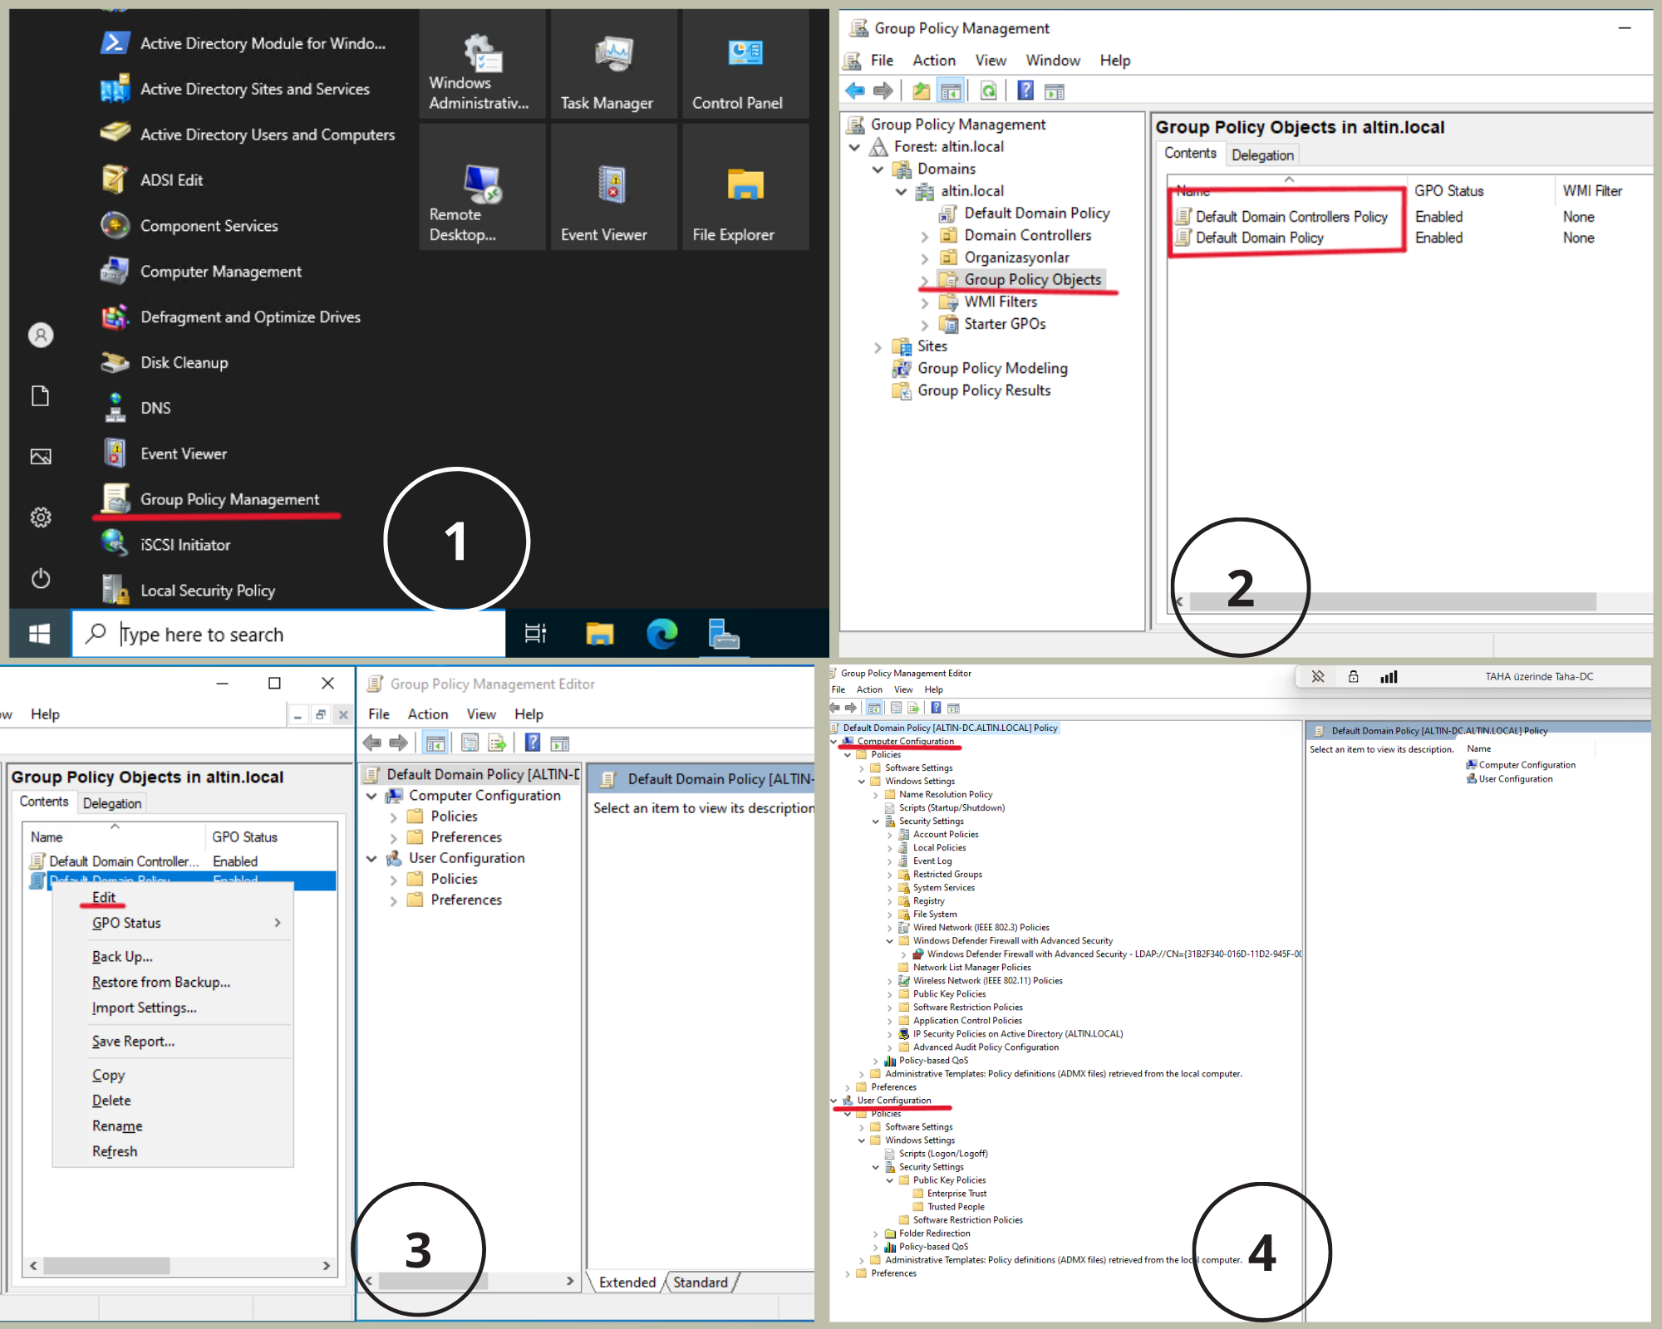Expand the WMI Filters node

coord(924,303)
